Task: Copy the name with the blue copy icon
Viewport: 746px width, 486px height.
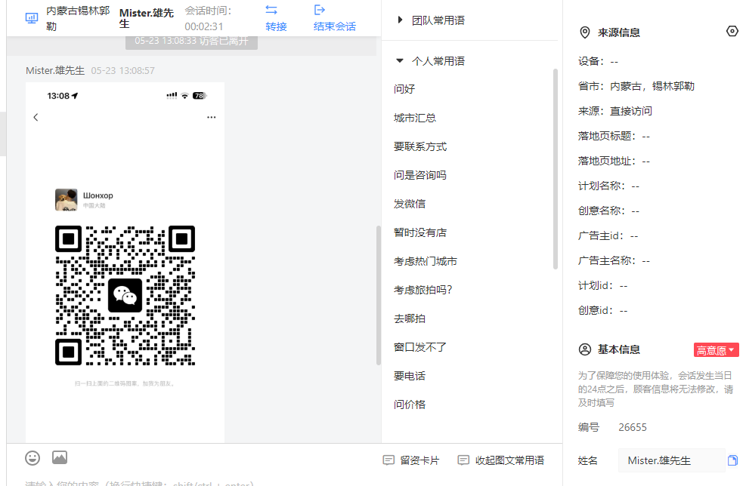Action: click(x=732, y=460)
